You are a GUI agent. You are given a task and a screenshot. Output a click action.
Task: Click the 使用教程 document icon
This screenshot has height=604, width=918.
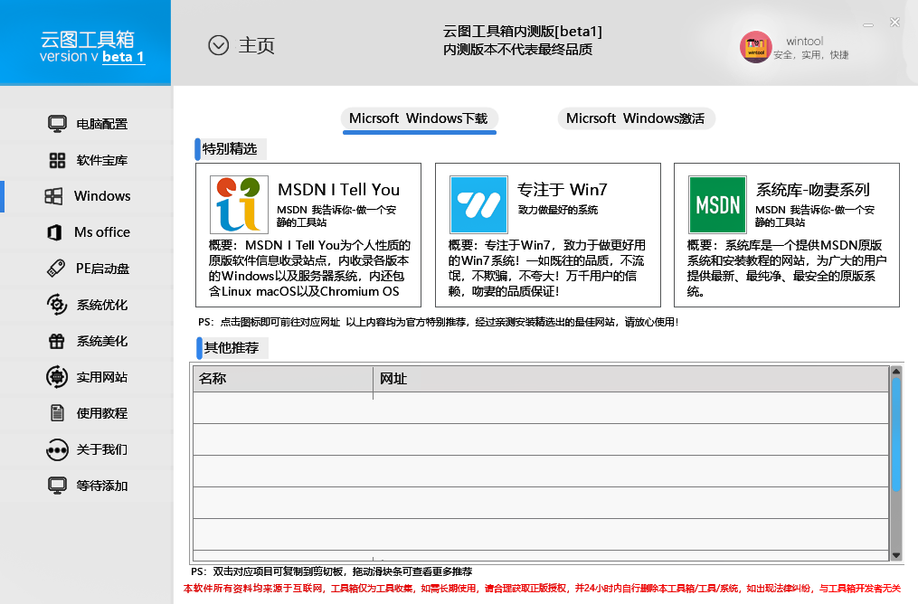click(x=57, y=413)
